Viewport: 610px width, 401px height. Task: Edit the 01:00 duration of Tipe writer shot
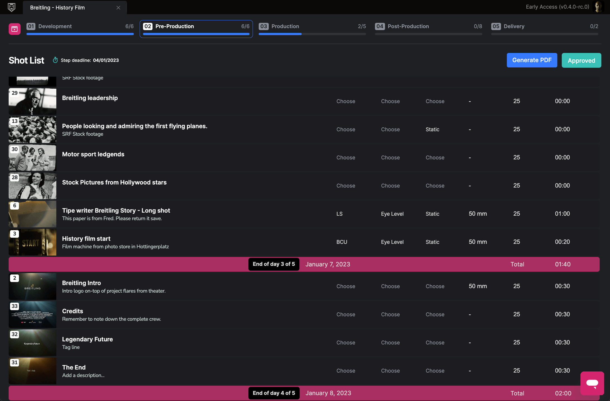click(562, 214)
